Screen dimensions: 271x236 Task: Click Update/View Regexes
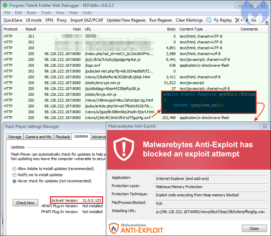[x=126, y=20]
